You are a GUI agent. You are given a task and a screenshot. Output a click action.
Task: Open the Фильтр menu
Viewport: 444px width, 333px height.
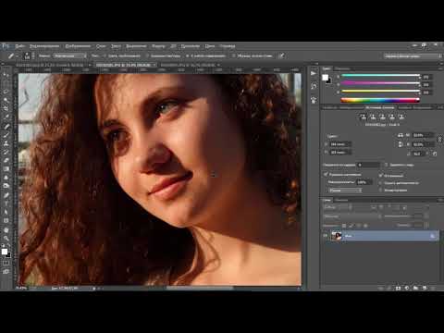click(x=158, y=46)
